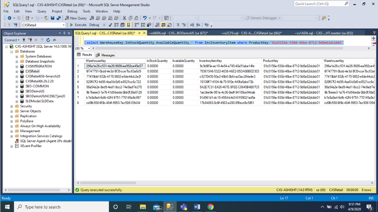Click the Activity Monitor pulse icon
Viewport: 378px width, 212px height.
click(x=54, y=40)
